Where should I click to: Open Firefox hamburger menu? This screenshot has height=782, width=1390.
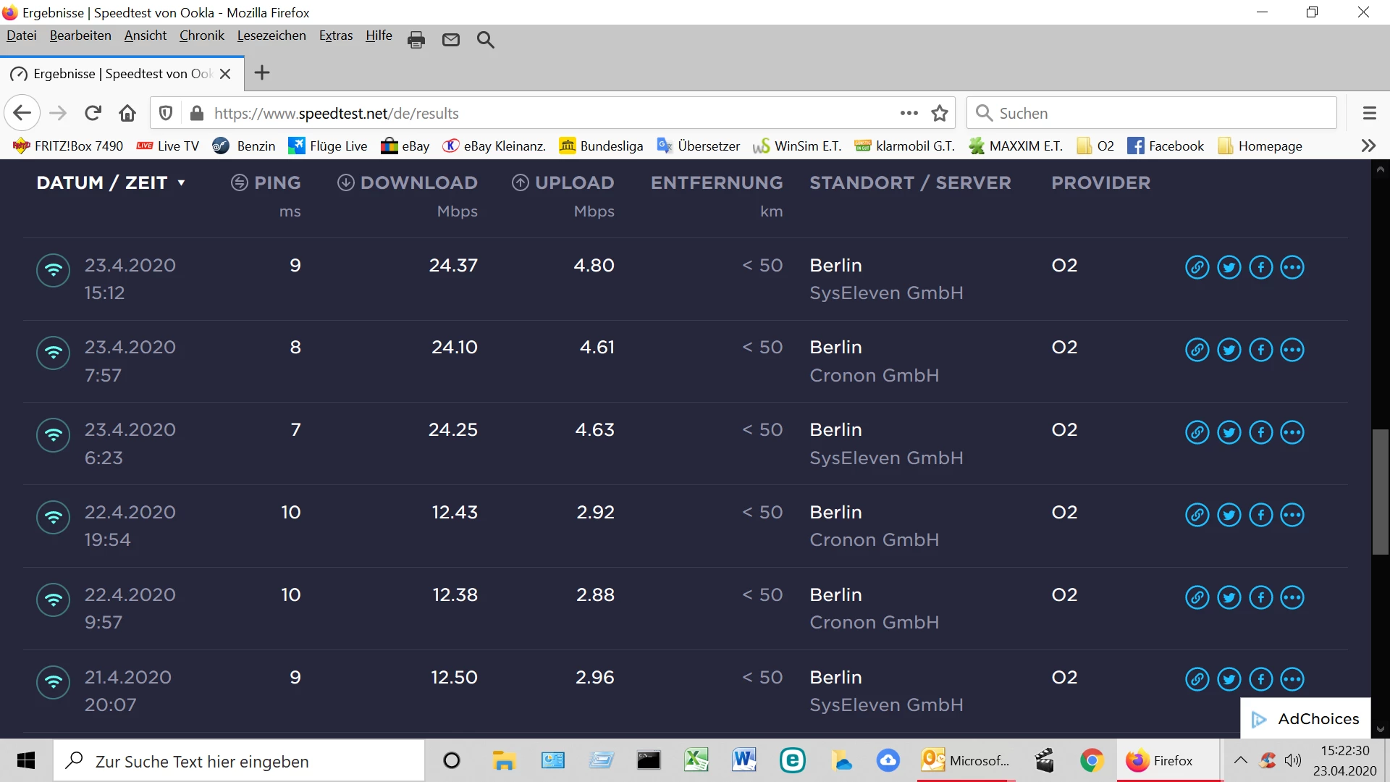point(1369,113)
